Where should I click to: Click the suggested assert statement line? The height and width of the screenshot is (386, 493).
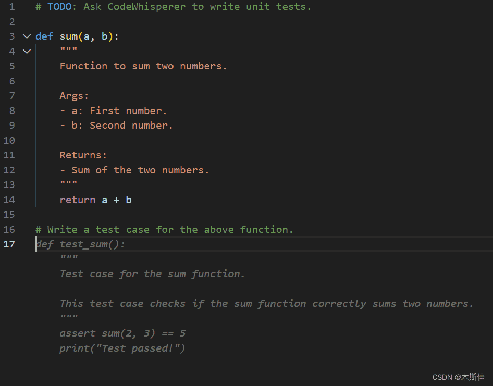(x=122, y=333)
